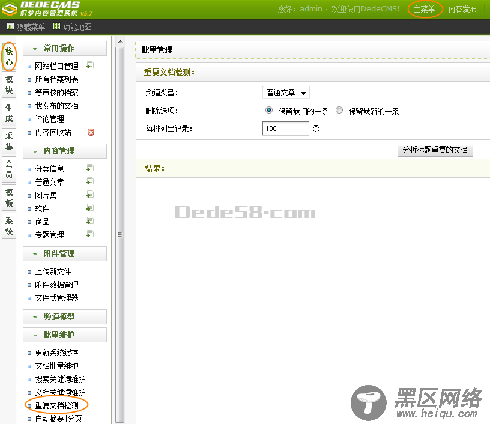Click the 隐藏菜单 panel icon
490x424 pixels.
coord(10,26)
